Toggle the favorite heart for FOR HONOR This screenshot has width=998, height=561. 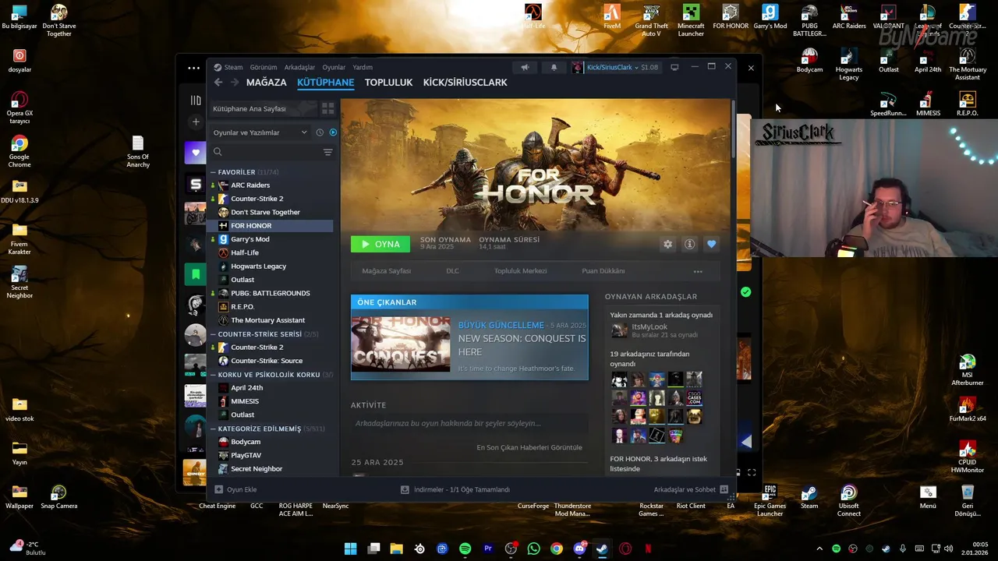(711, 244)
